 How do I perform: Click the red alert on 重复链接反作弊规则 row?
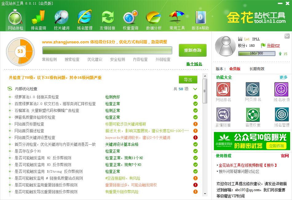pyautogui.click(x=195, y=185)
